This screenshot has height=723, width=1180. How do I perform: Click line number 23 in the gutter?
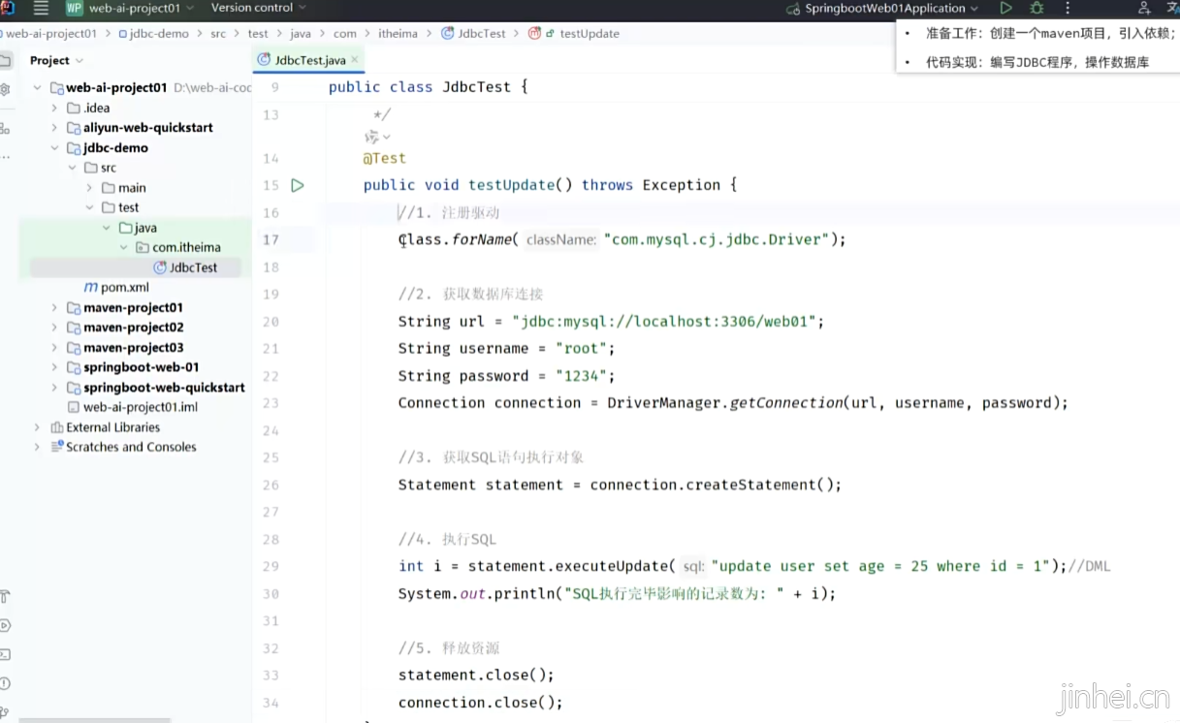tap(271, 403)
